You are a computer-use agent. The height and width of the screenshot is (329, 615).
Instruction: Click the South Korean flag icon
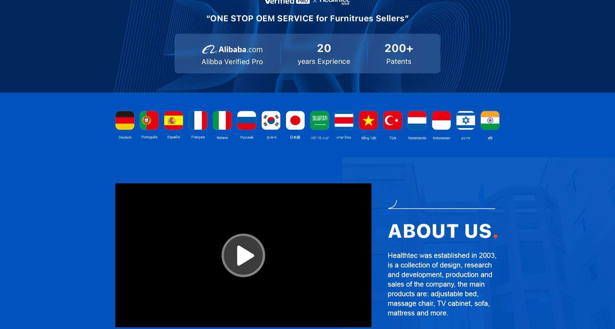tap(271, 121)
